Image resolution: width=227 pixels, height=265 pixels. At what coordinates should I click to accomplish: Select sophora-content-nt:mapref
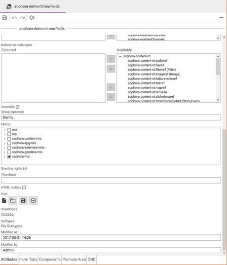pos(147,87)
